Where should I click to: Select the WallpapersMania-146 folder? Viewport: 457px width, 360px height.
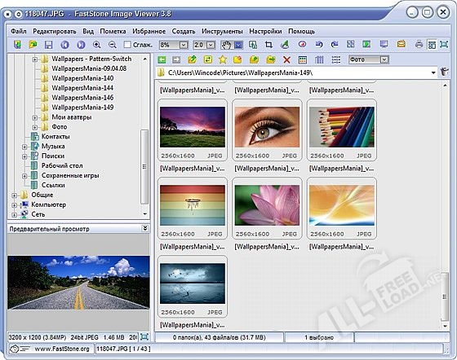click(82, 98)
